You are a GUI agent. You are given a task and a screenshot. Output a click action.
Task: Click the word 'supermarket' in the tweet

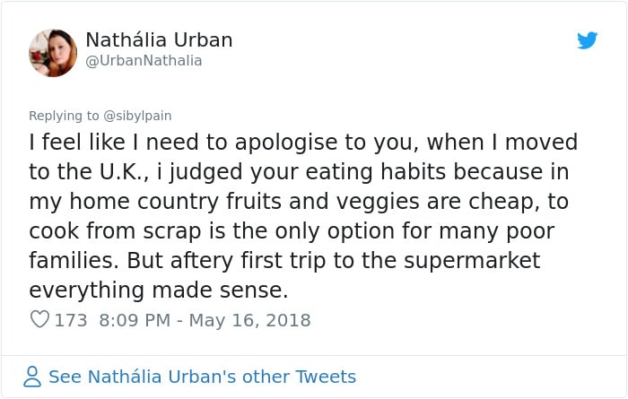coord(472,261)
